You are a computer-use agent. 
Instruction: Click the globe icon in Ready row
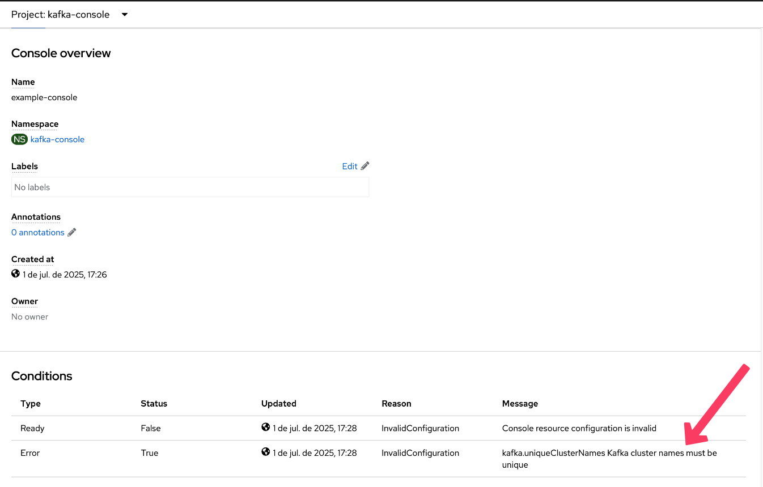[266, 428]
